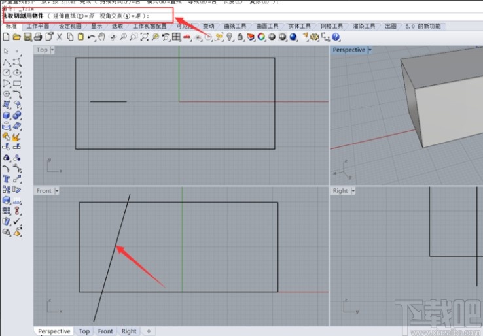
Task: Click the checkmark icon in sidebar
Action: tap(17, 221)
